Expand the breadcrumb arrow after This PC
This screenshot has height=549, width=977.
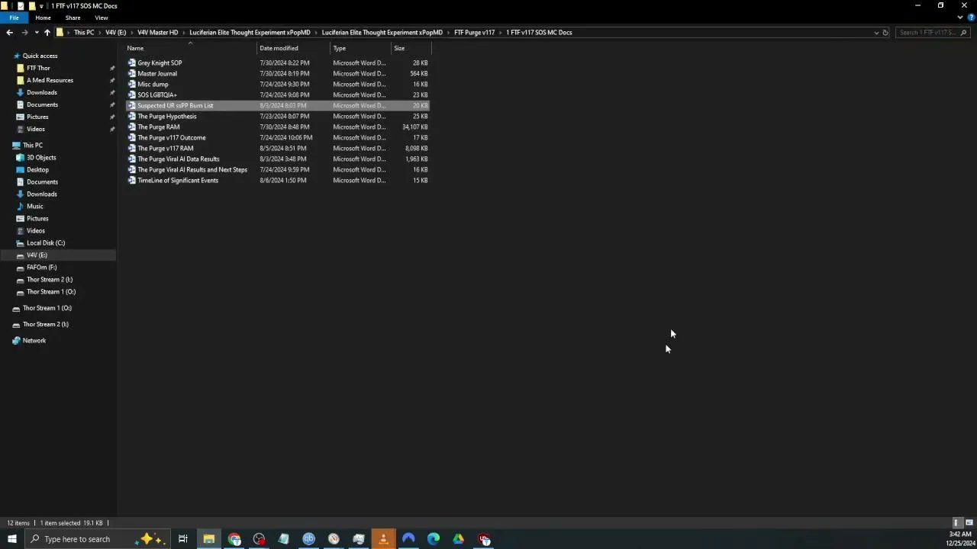point(99,33)
